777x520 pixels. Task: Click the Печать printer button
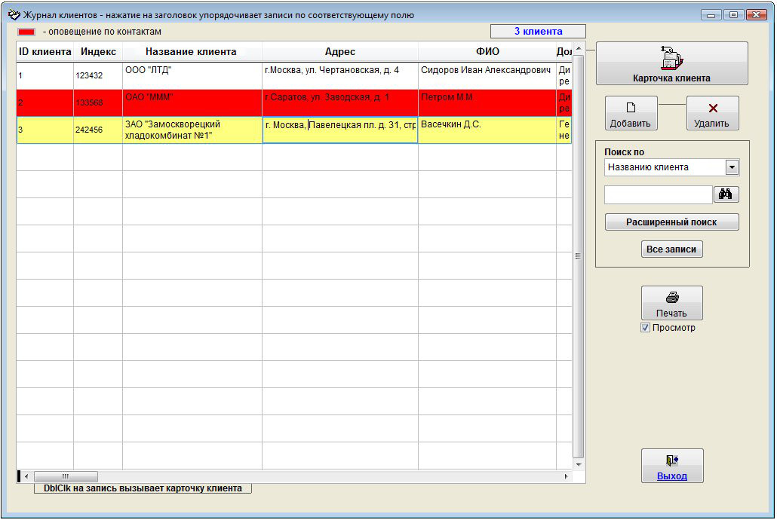[671, 303]
